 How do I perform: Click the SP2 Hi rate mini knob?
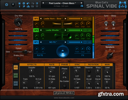(x=43, y=35)
